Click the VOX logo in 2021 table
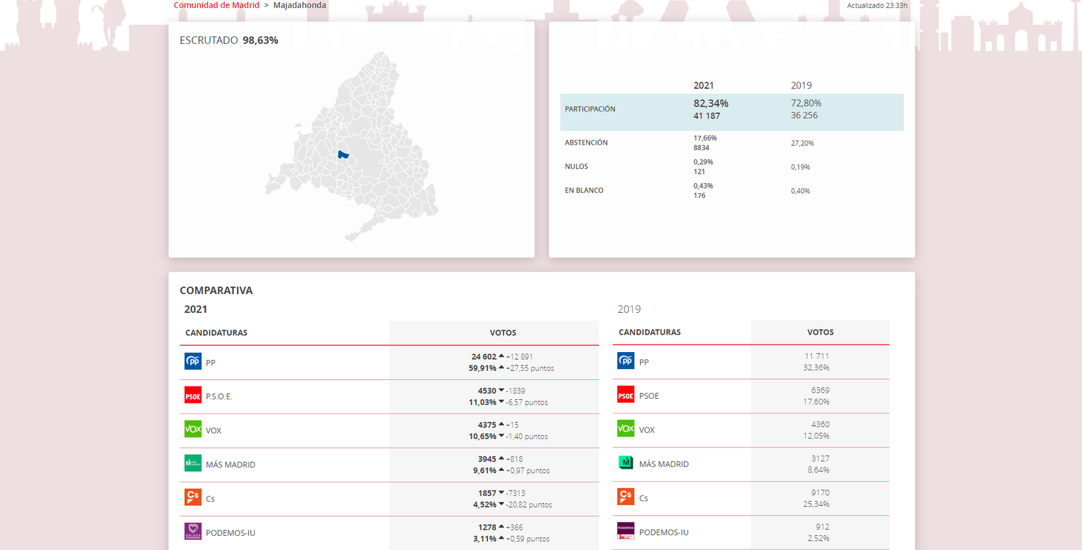This screenshot has height=550, width=1082. (x=193, y=429)
